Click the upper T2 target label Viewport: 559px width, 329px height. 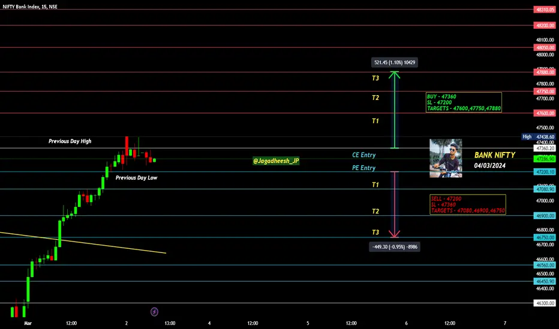tap(375, 98)
